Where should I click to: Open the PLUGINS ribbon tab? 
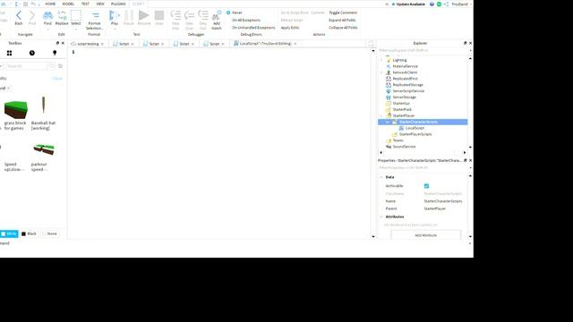(x=118, y=4)
